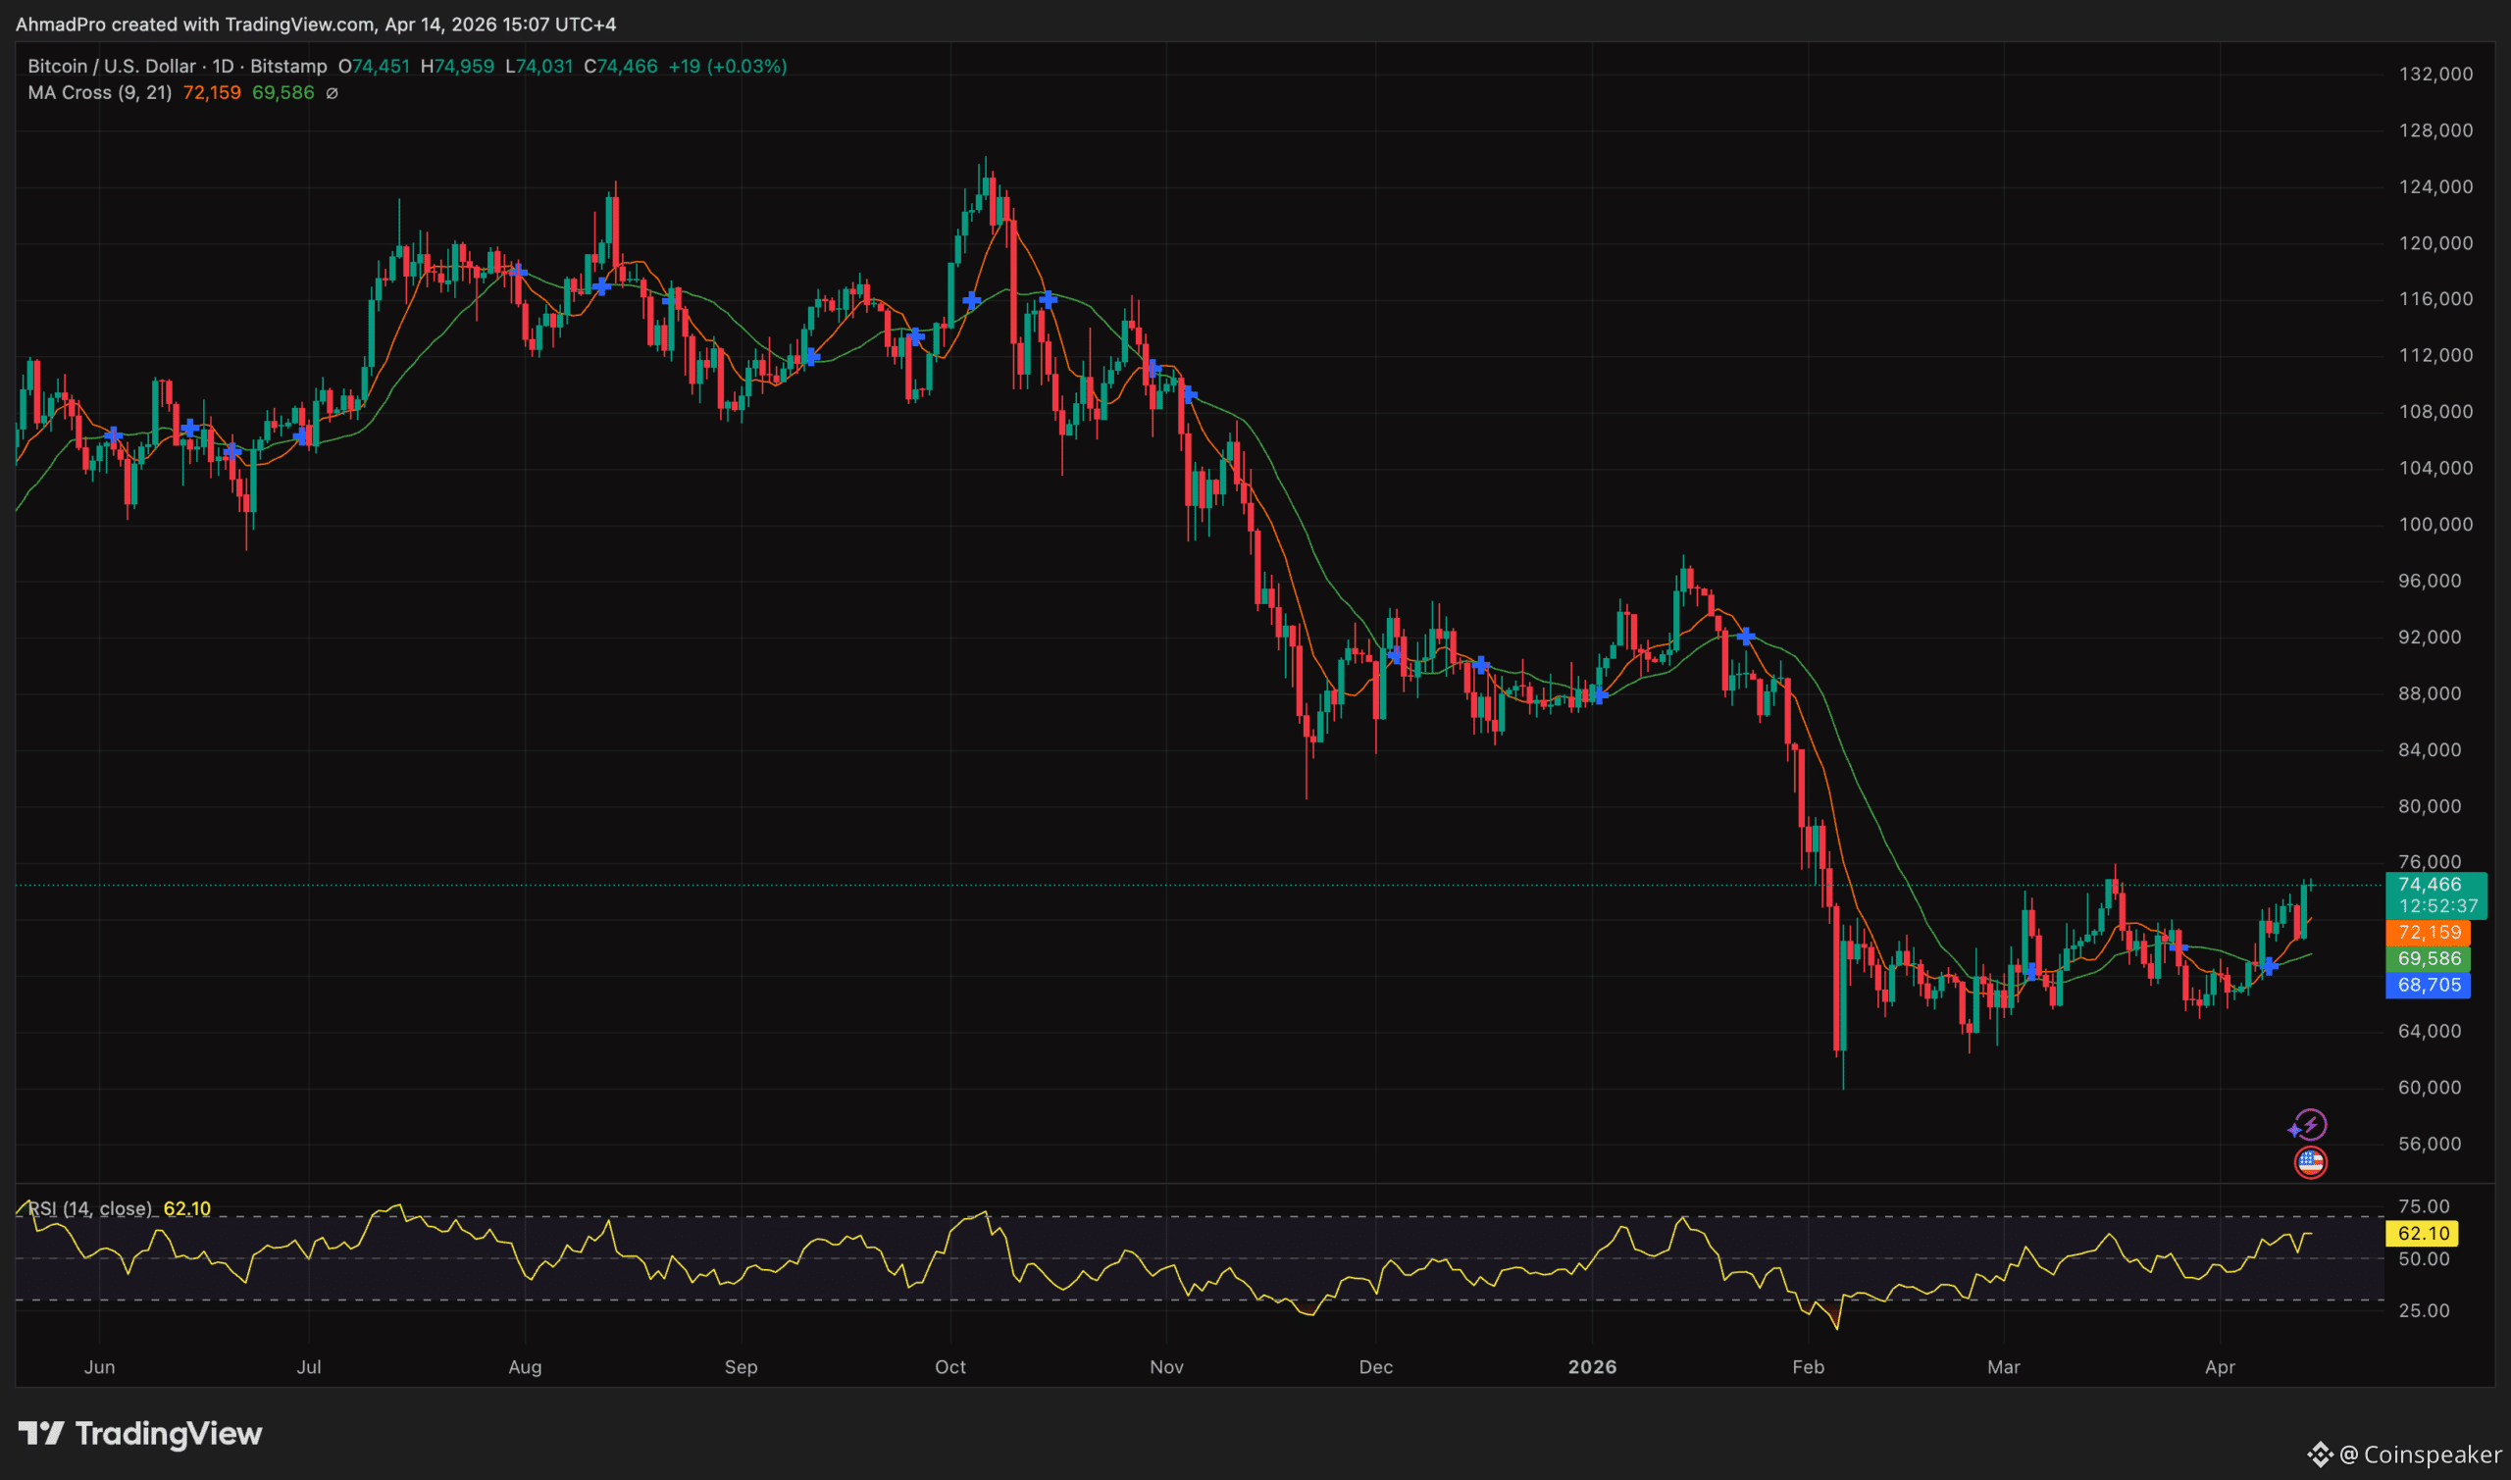The image size is (2511, 1480).
Task: Click the 74,466 current price label
Action: click(2429, 885)
